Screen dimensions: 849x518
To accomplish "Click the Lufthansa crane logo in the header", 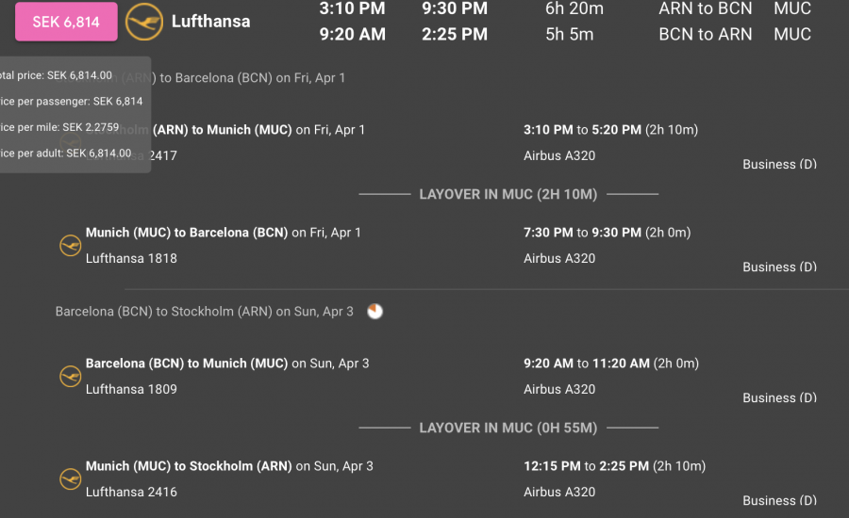I will click(143, 22).
